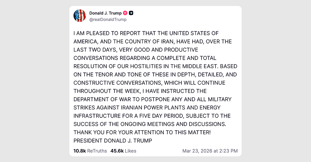Viewport: 311px width, 162px height.
Task: Click the black badge icon beside the verified mark
Action: [131, 13]
